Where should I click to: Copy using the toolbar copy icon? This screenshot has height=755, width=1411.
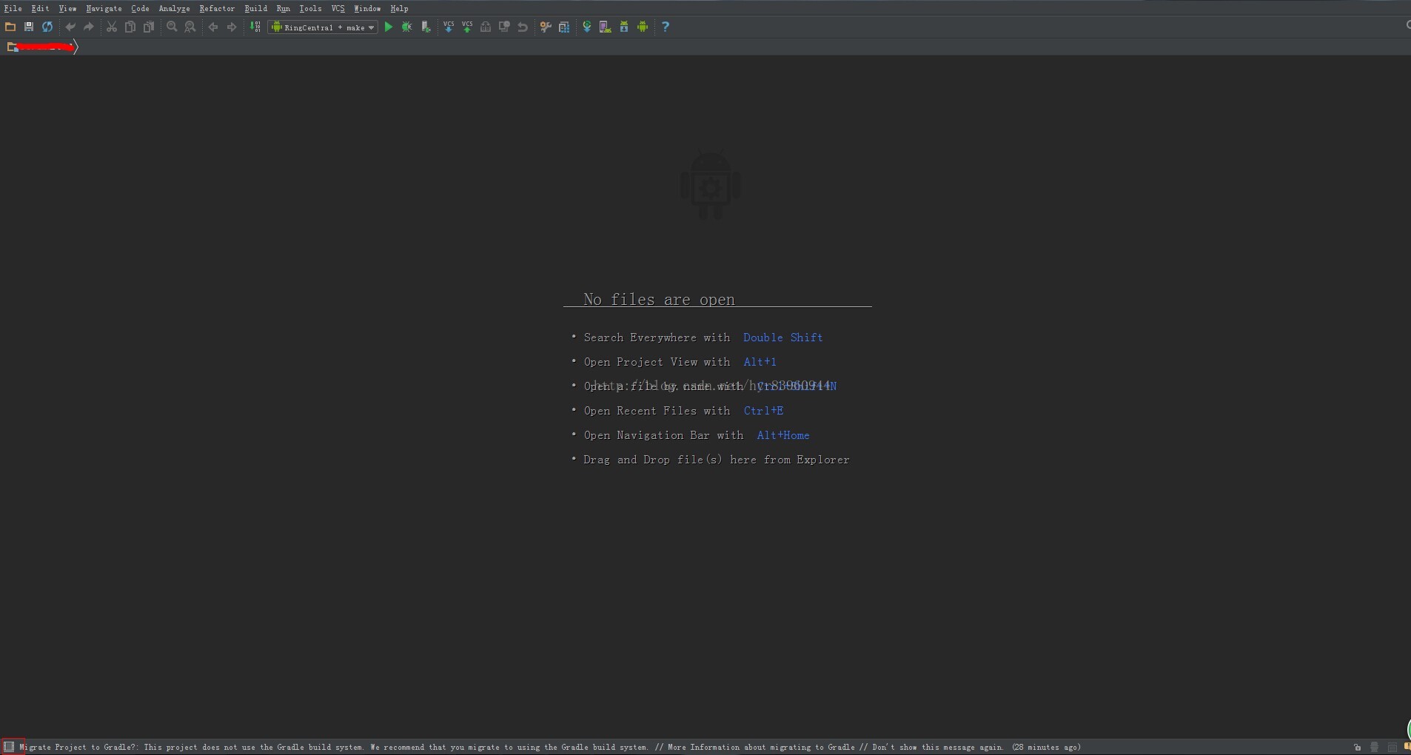pyautogui.click(x=130, y=27)
